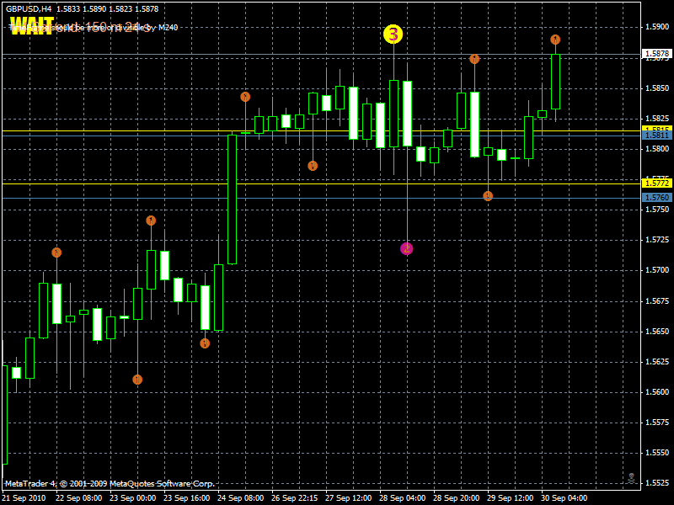Click the 29 Sep 12:00 time label
674x505 pixels.
[510, 498]
